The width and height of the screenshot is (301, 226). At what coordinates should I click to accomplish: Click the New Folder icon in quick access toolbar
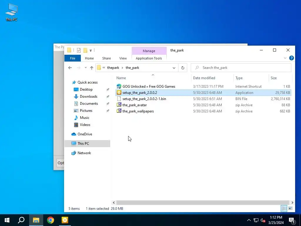pyautogui.click(x=85, y=50)
